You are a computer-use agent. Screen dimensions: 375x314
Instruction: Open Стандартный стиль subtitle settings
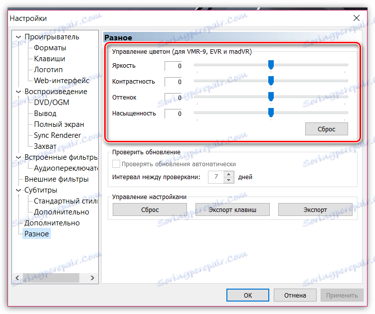click(x=66, y=201)
